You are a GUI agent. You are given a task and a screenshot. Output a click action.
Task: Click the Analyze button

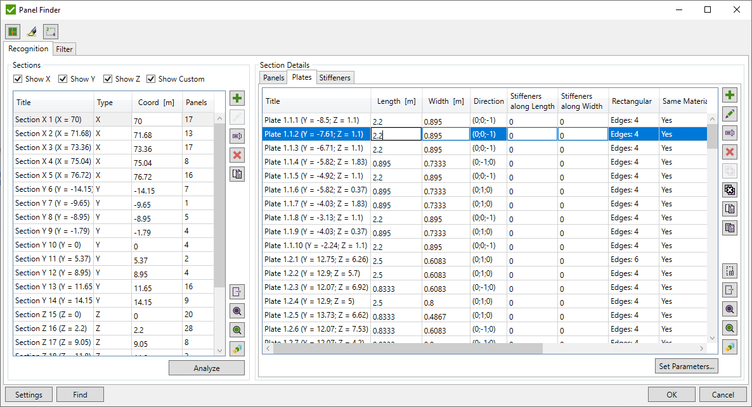(206, 368)
